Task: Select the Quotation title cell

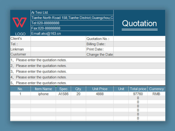Action: point(139,23)
